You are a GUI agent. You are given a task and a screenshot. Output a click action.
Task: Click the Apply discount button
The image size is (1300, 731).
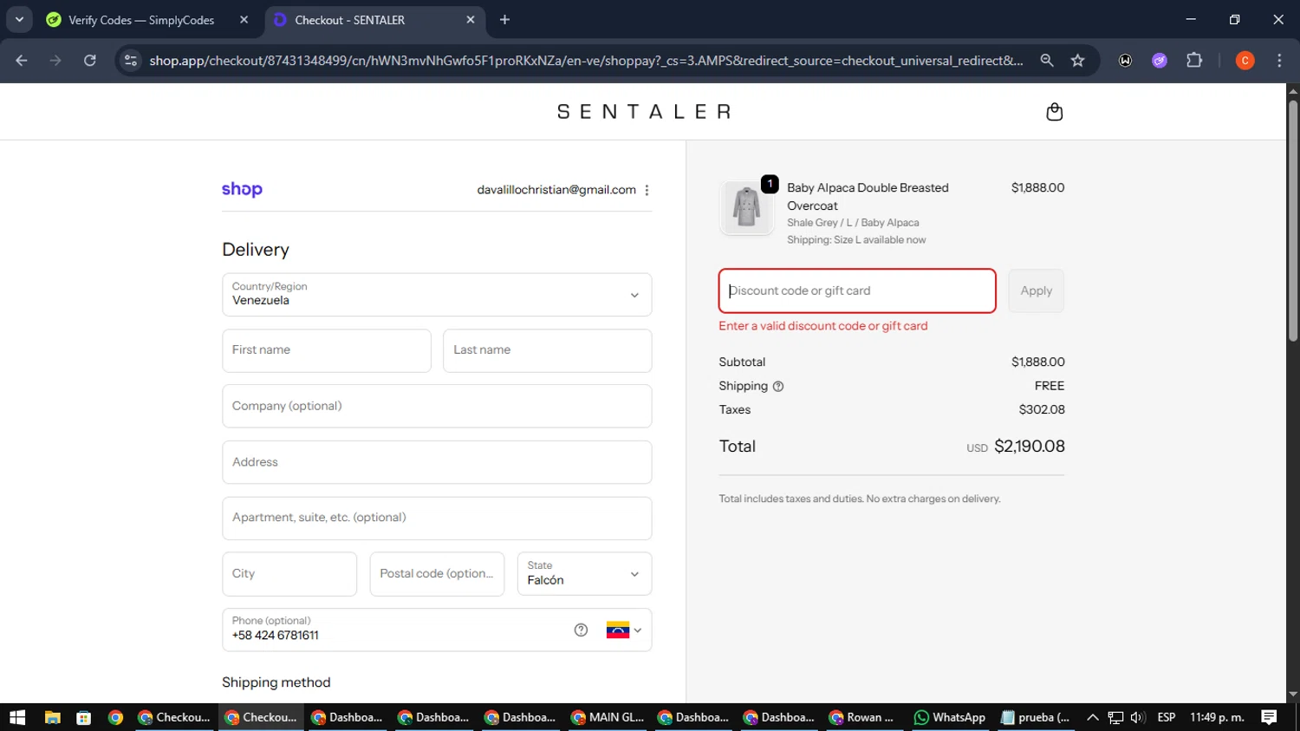pyautogui.click(x=1036, y=290)
